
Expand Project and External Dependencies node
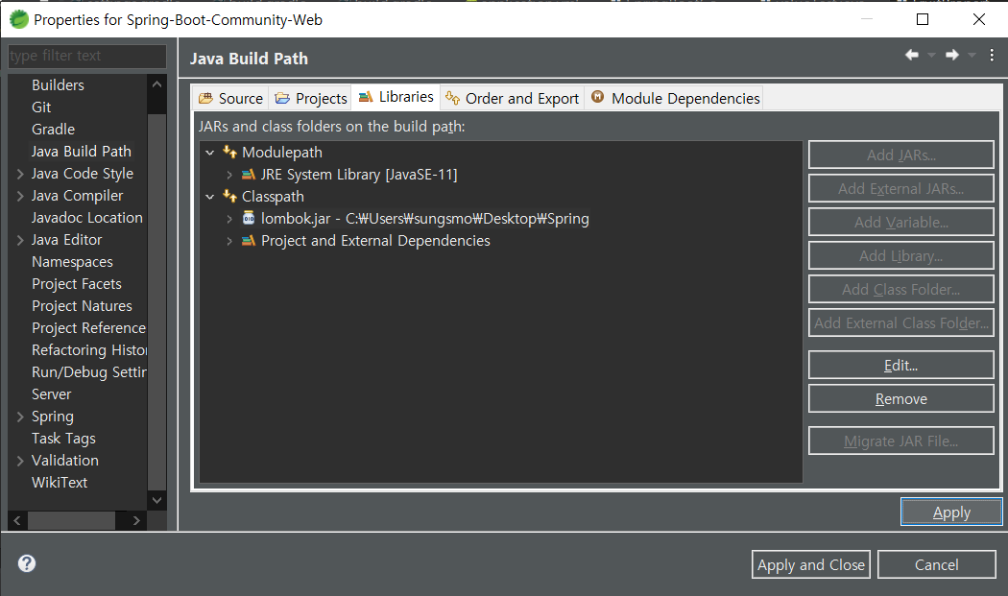pyautogui.click(x=229, y=241)
